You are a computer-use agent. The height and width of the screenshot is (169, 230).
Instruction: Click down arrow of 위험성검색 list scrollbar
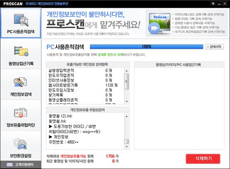(126, 147)
